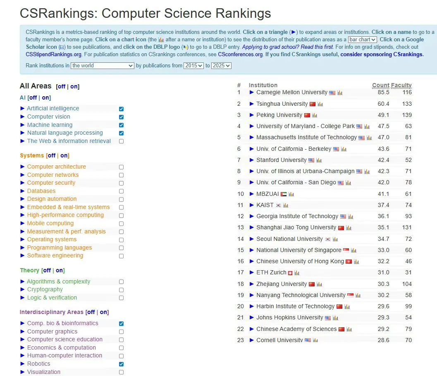Expand ETH Zurich faculty triangle

pyautogui.click(x=251, y=272)
